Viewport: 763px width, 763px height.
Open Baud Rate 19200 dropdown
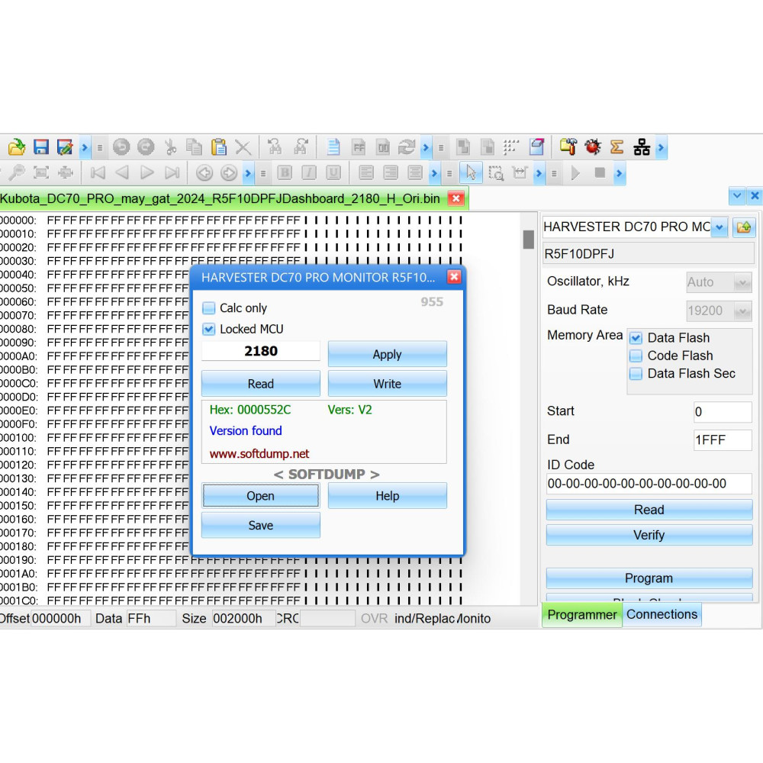742,311
